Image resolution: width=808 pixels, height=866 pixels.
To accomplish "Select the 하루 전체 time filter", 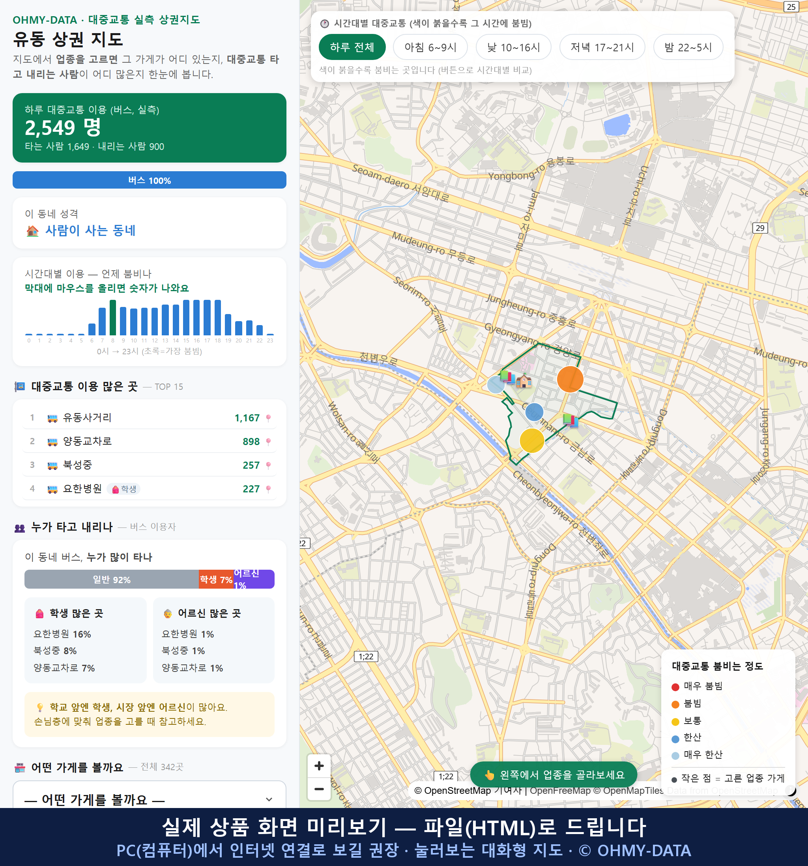I will tap(352, 47).
